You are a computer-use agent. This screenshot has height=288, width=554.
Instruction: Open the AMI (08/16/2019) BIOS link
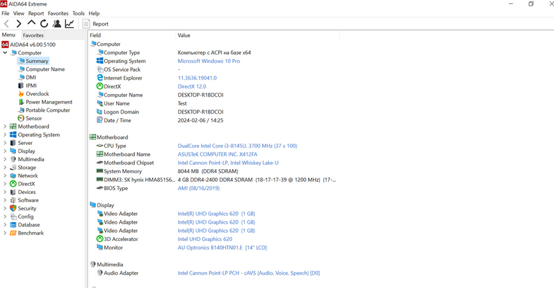pos(198,188)
